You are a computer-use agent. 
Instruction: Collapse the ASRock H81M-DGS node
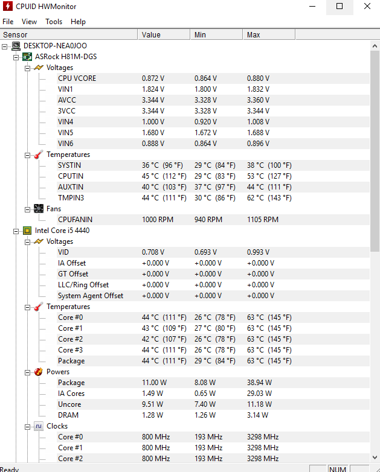coord(16,57)
